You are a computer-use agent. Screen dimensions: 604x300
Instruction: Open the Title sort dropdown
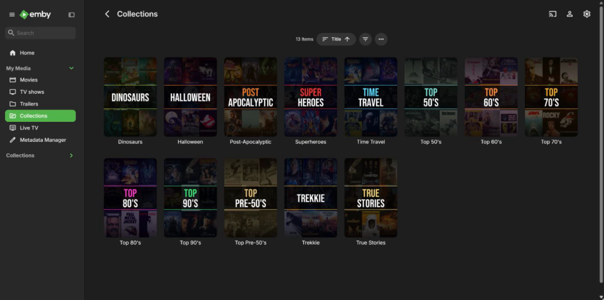[x=336, y=39]
